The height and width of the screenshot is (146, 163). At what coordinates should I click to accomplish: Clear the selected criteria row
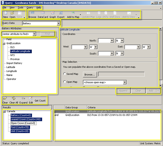(5, 100)
